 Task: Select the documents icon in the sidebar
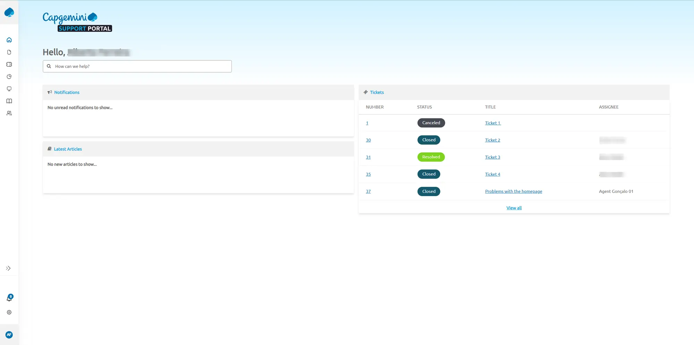coord(9,52)
